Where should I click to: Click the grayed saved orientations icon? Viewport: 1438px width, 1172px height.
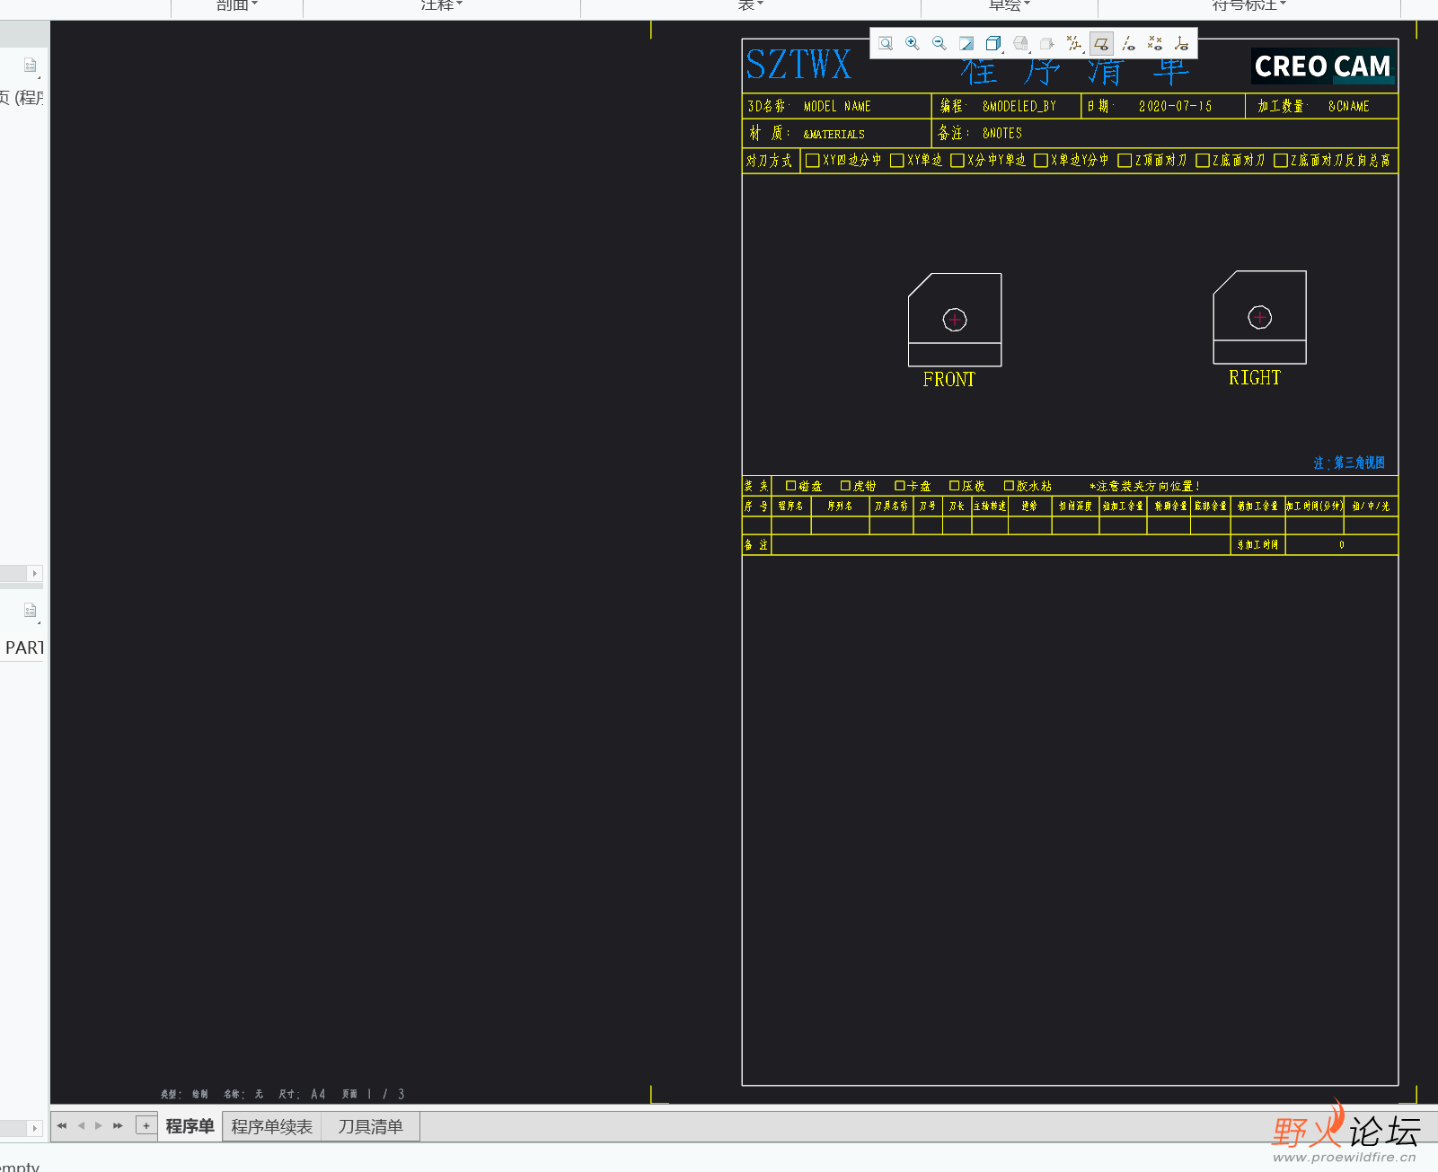click(x=1020, y=43)
